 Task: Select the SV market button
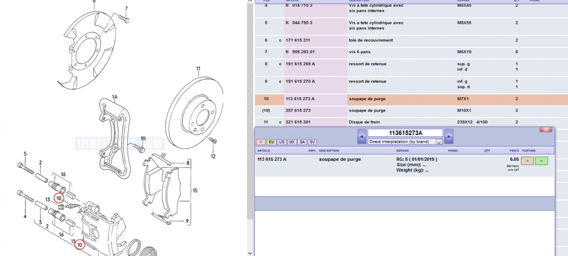(x=312, y=142)
